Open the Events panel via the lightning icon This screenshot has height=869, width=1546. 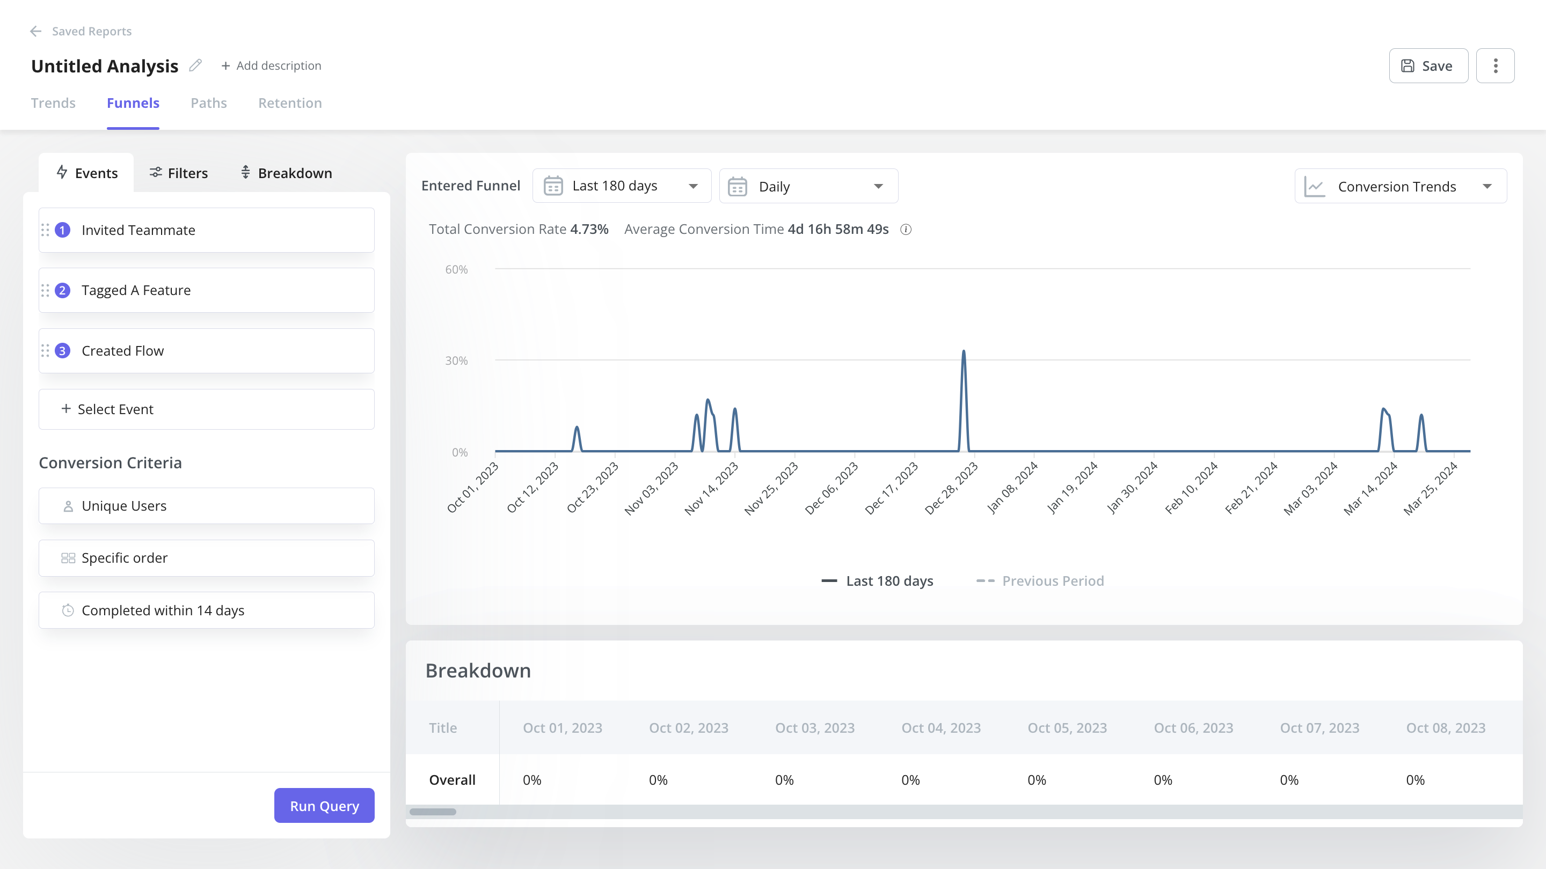pos(62,173)
